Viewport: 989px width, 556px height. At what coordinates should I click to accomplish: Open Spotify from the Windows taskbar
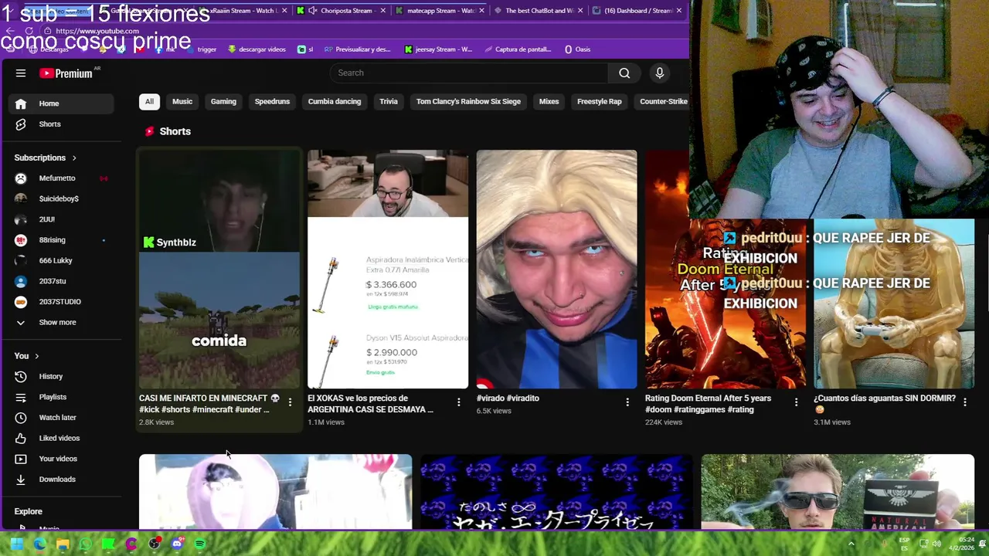[200, 544]
